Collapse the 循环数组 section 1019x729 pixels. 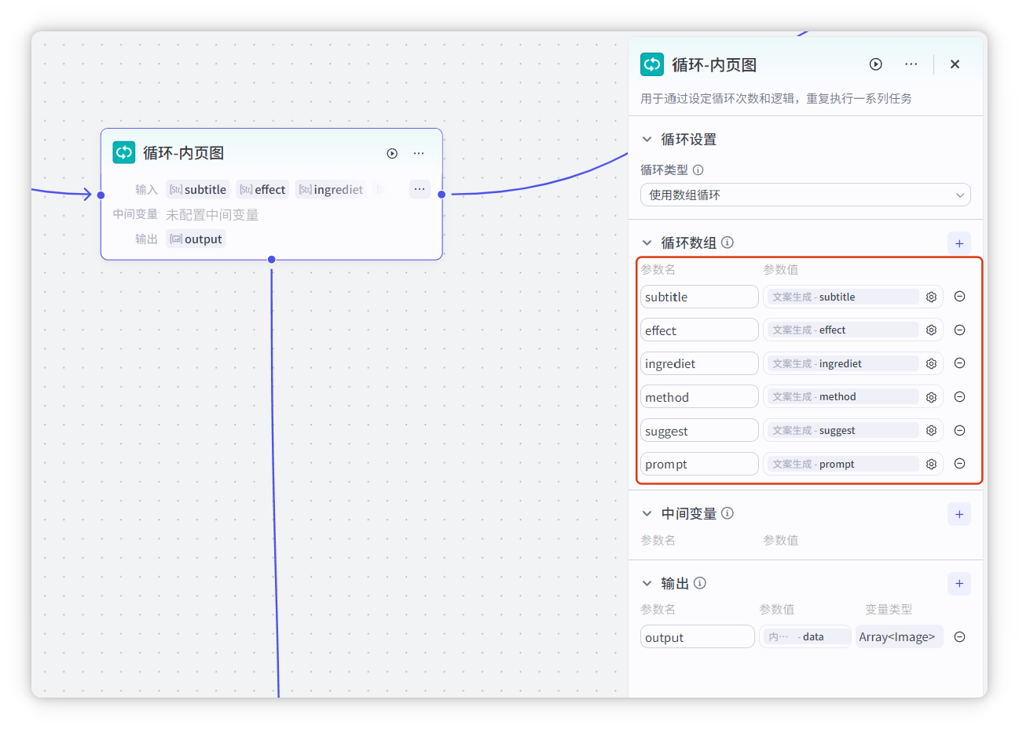(647, 243)
